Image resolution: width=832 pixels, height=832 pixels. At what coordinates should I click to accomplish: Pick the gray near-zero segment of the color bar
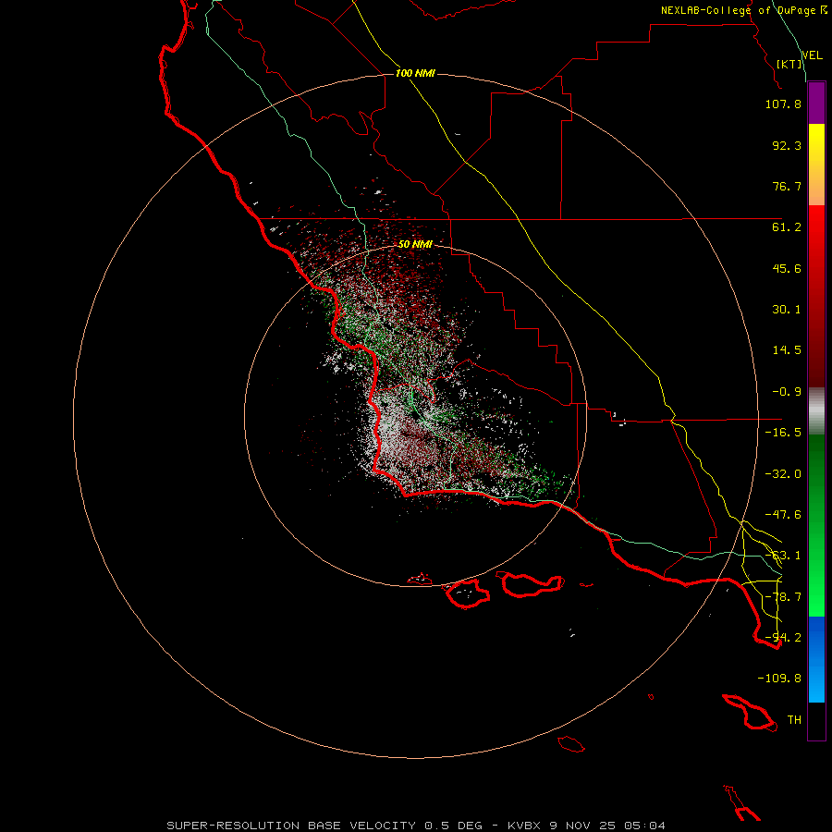[816, 411]
